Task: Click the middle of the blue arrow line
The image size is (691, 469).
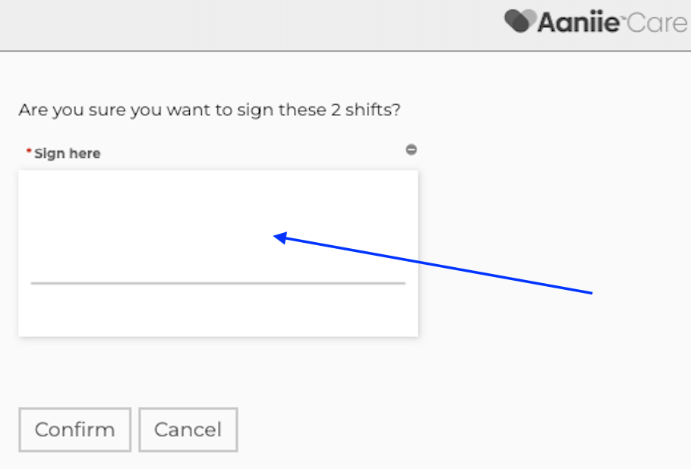Action: click(434, 265)
